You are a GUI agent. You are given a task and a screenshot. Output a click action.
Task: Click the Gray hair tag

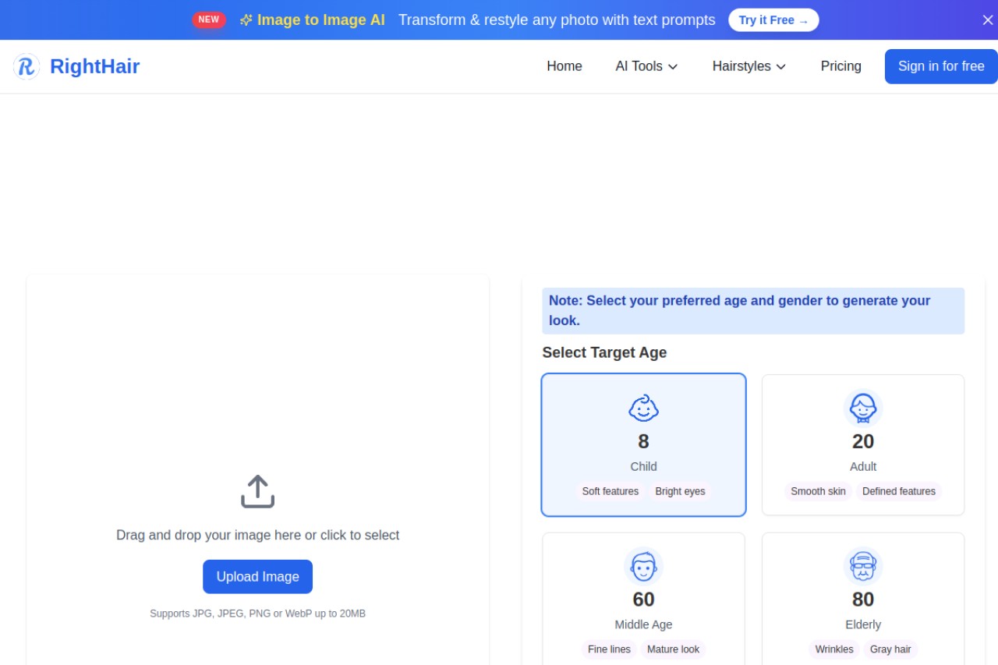coord(890,649)
